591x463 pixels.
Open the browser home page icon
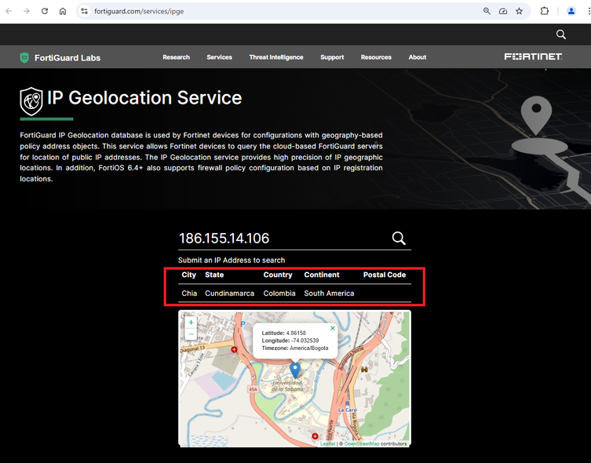coord(63,11)
